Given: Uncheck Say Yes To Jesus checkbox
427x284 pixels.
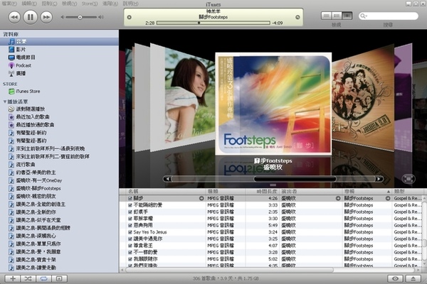Looking at the screenshot, I should pyautogui.click(x=130, y=232).
